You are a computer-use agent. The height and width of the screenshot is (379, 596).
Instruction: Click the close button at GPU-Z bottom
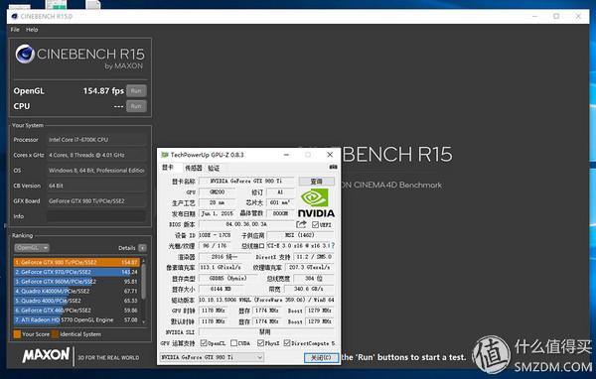coord(321,357)
